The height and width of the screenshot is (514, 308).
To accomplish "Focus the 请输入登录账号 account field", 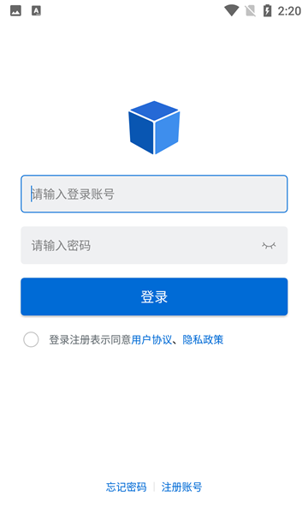I will (154, 194).
